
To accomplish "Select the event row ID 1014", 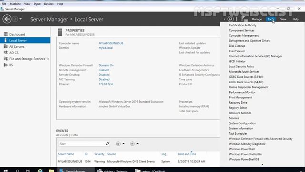I will pos(138,161).
